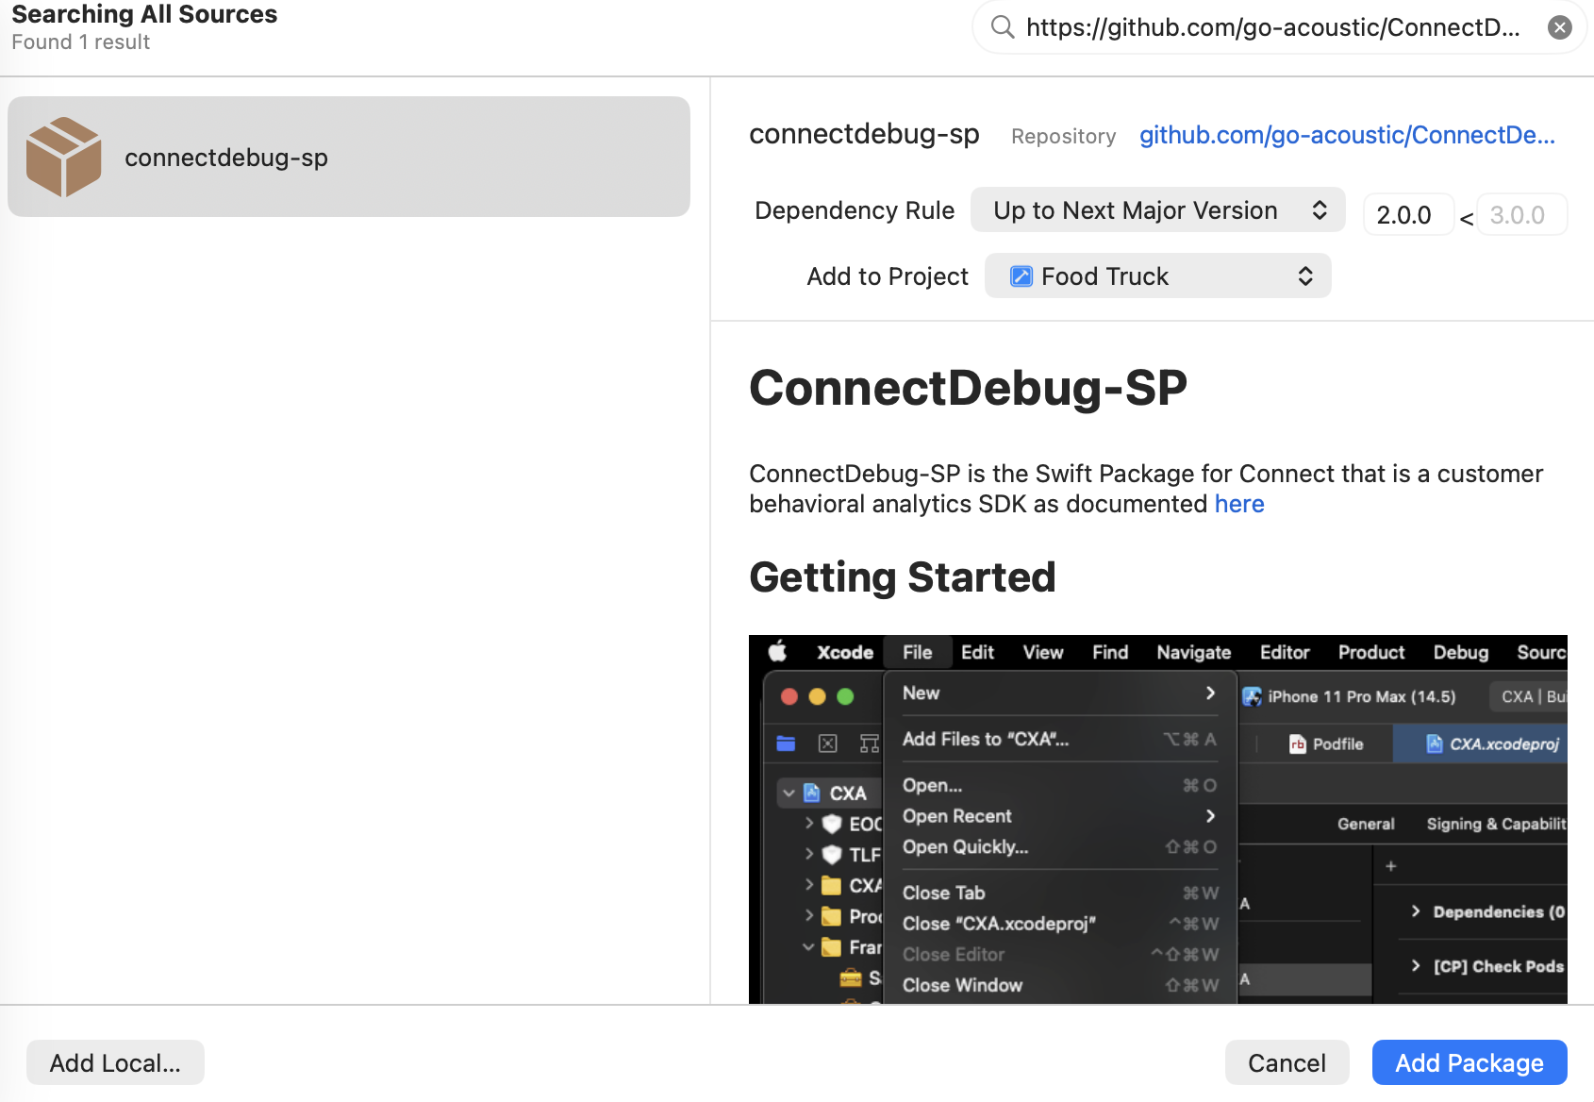Open the Dependency Rule dropdown
The height and width of the screenshot is (1102, 1594).
click(x=1158, y=210)
